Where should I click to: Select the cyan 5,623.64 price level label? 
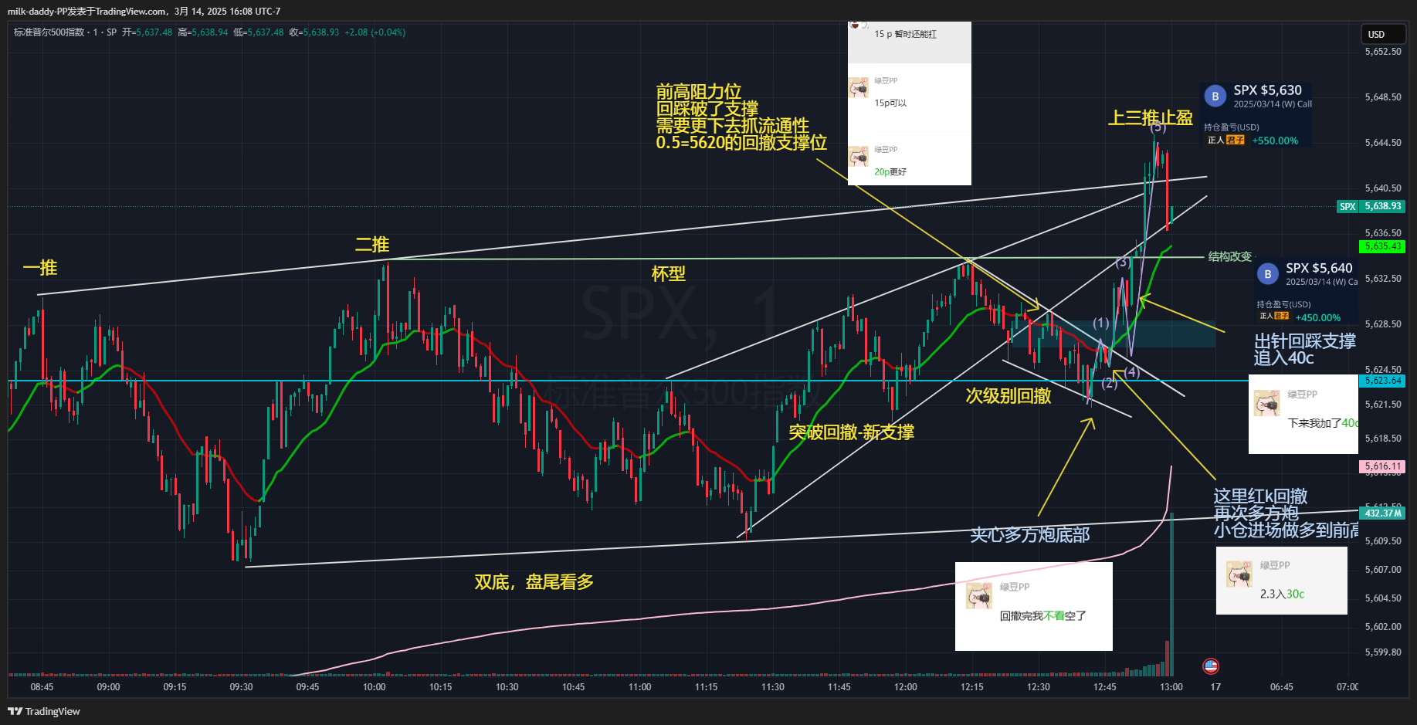(1381, 381)
